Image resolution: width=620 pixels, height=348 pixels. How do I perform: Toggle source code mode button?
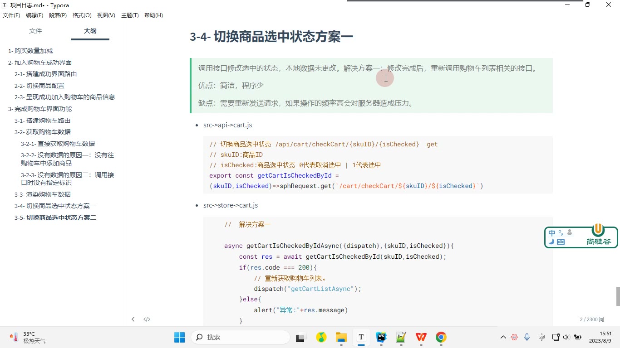(x=147, y=319)
